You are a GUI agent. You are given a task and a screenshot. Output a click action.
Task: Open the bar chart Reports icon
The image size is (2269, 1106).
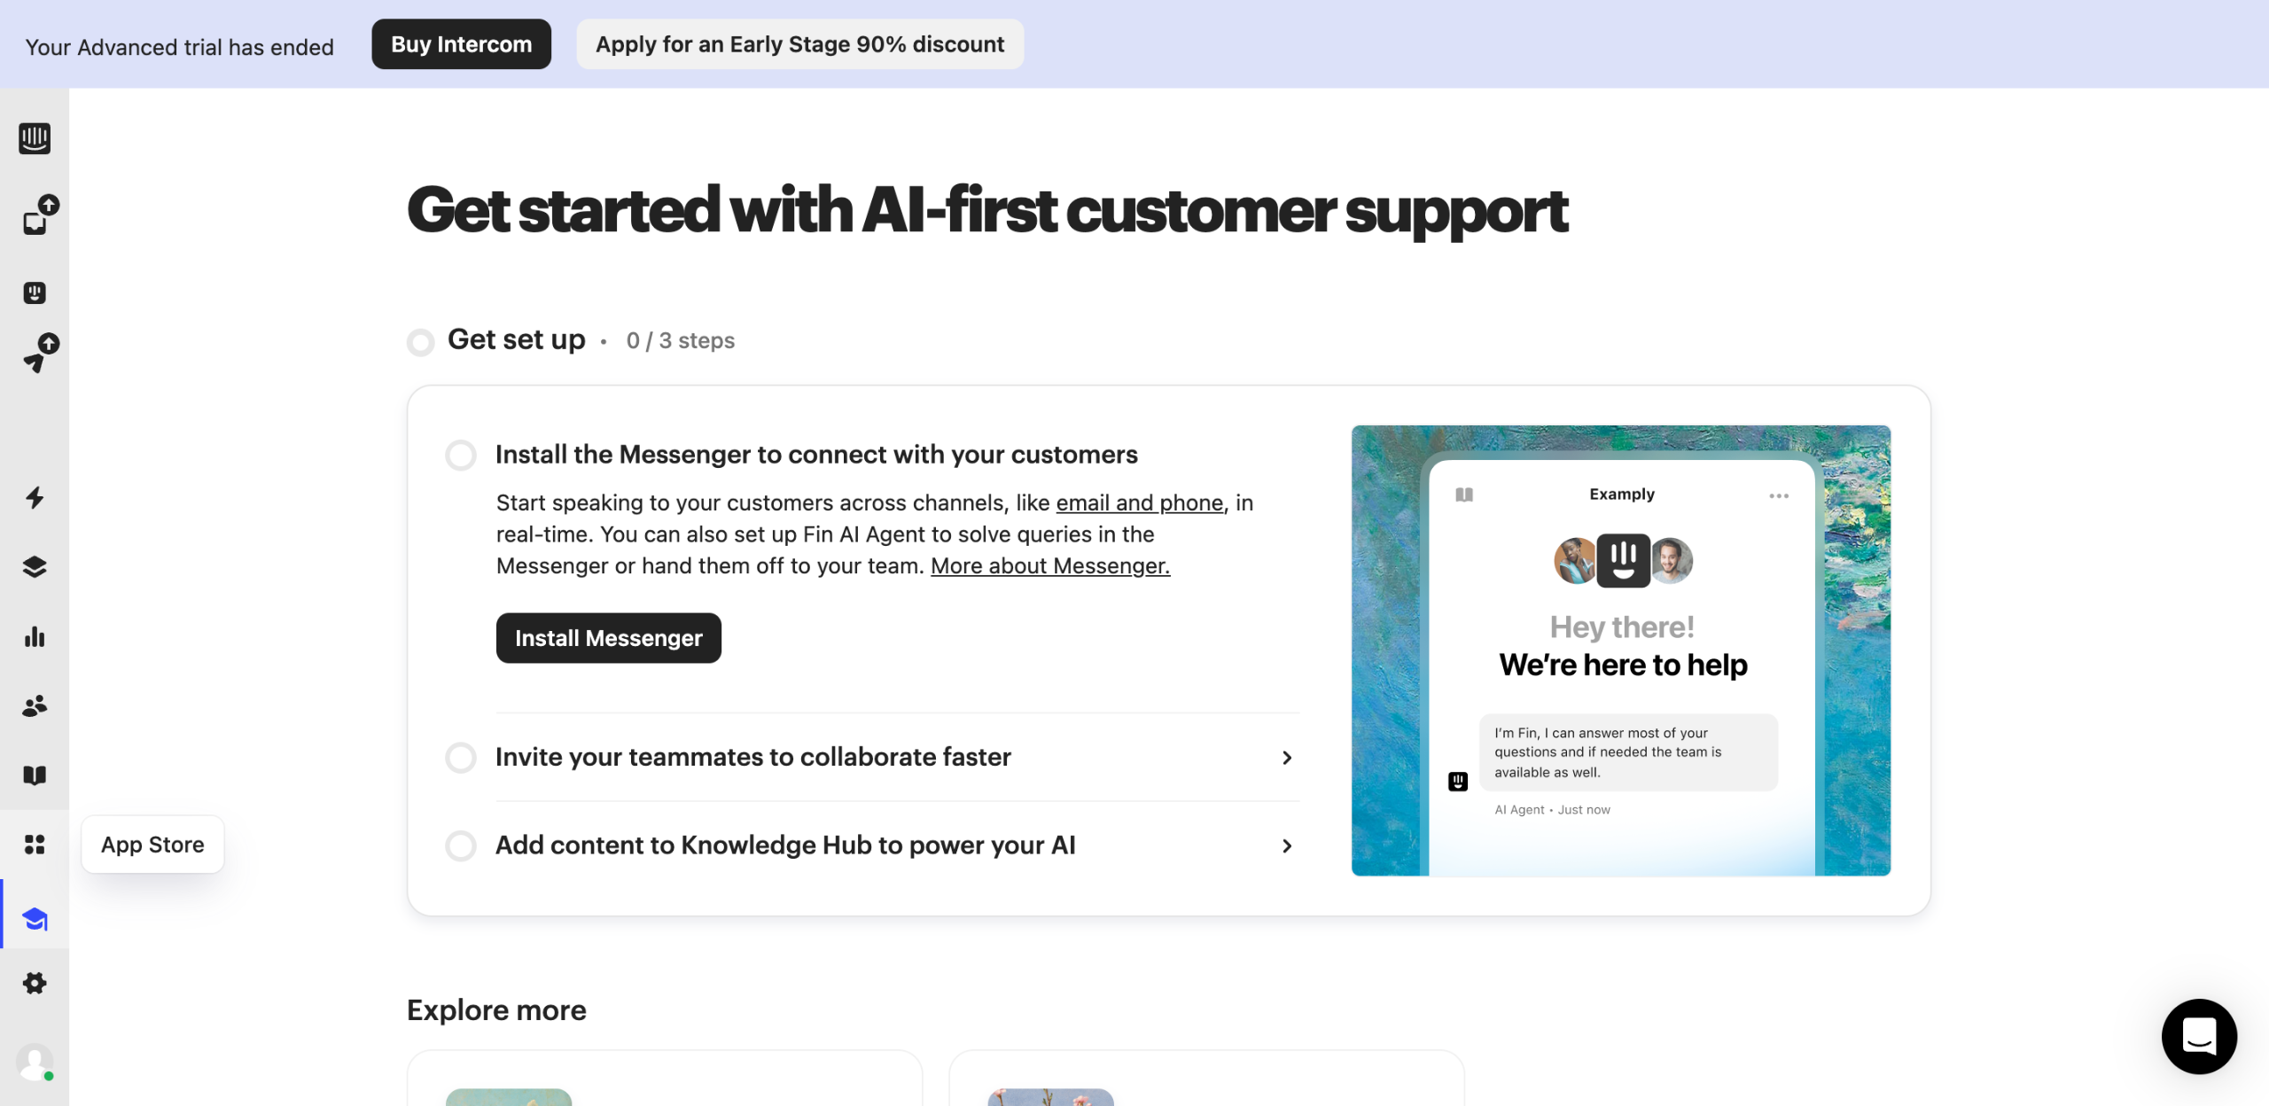(35, 637)
